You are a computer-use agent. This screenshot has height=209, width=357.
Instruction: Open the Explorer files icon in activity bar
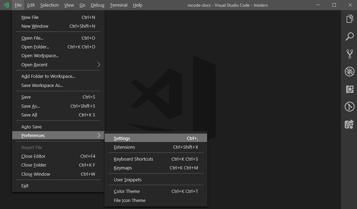(349, 19)
